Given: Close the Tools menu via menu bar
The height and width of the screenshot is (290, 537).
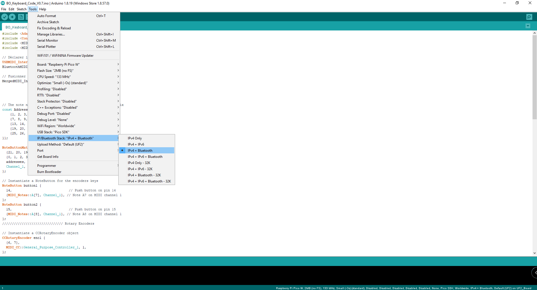Looking at the screenshot, I should [x=33, y=9].
